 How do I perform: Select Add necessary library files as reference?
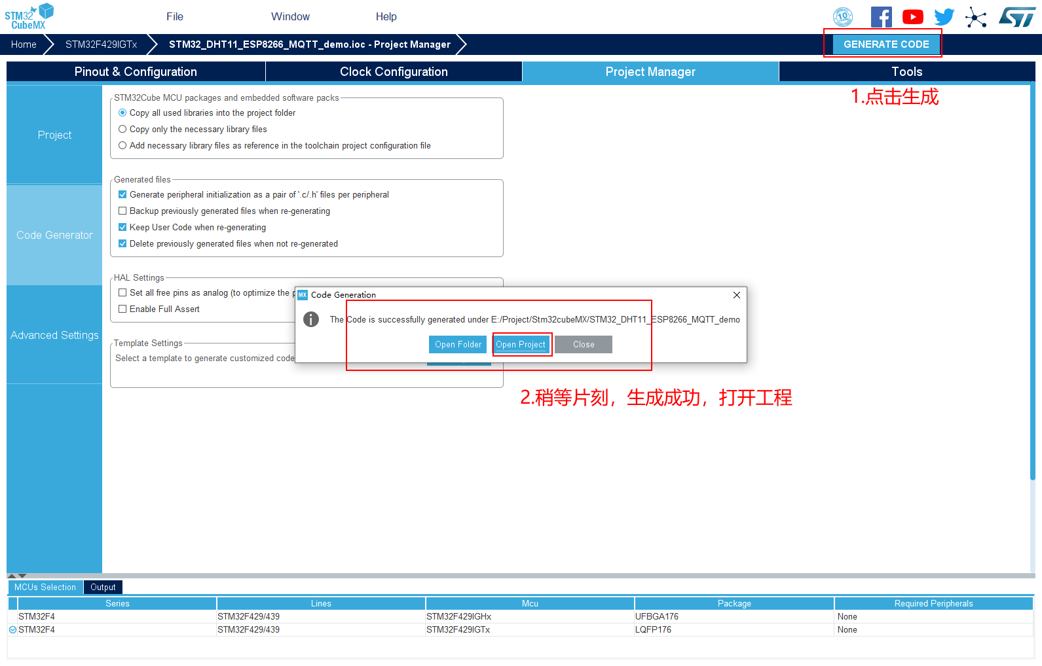pos(122,146)
